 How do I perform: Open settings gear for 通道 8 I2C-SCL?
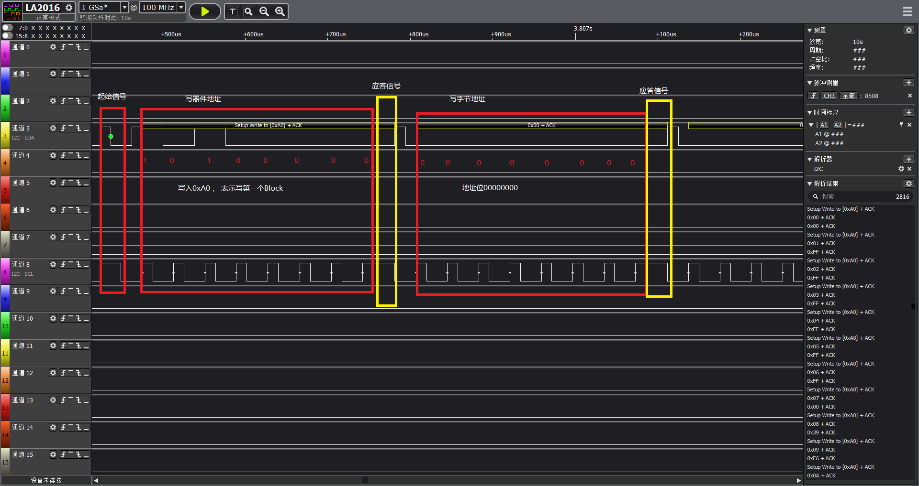(x=53, y=264)
